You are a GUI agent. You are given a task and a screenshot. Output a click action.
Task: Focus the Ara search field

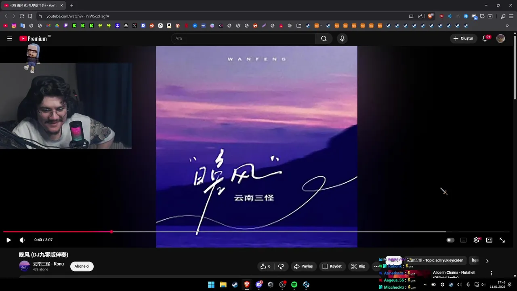(244, 38)
